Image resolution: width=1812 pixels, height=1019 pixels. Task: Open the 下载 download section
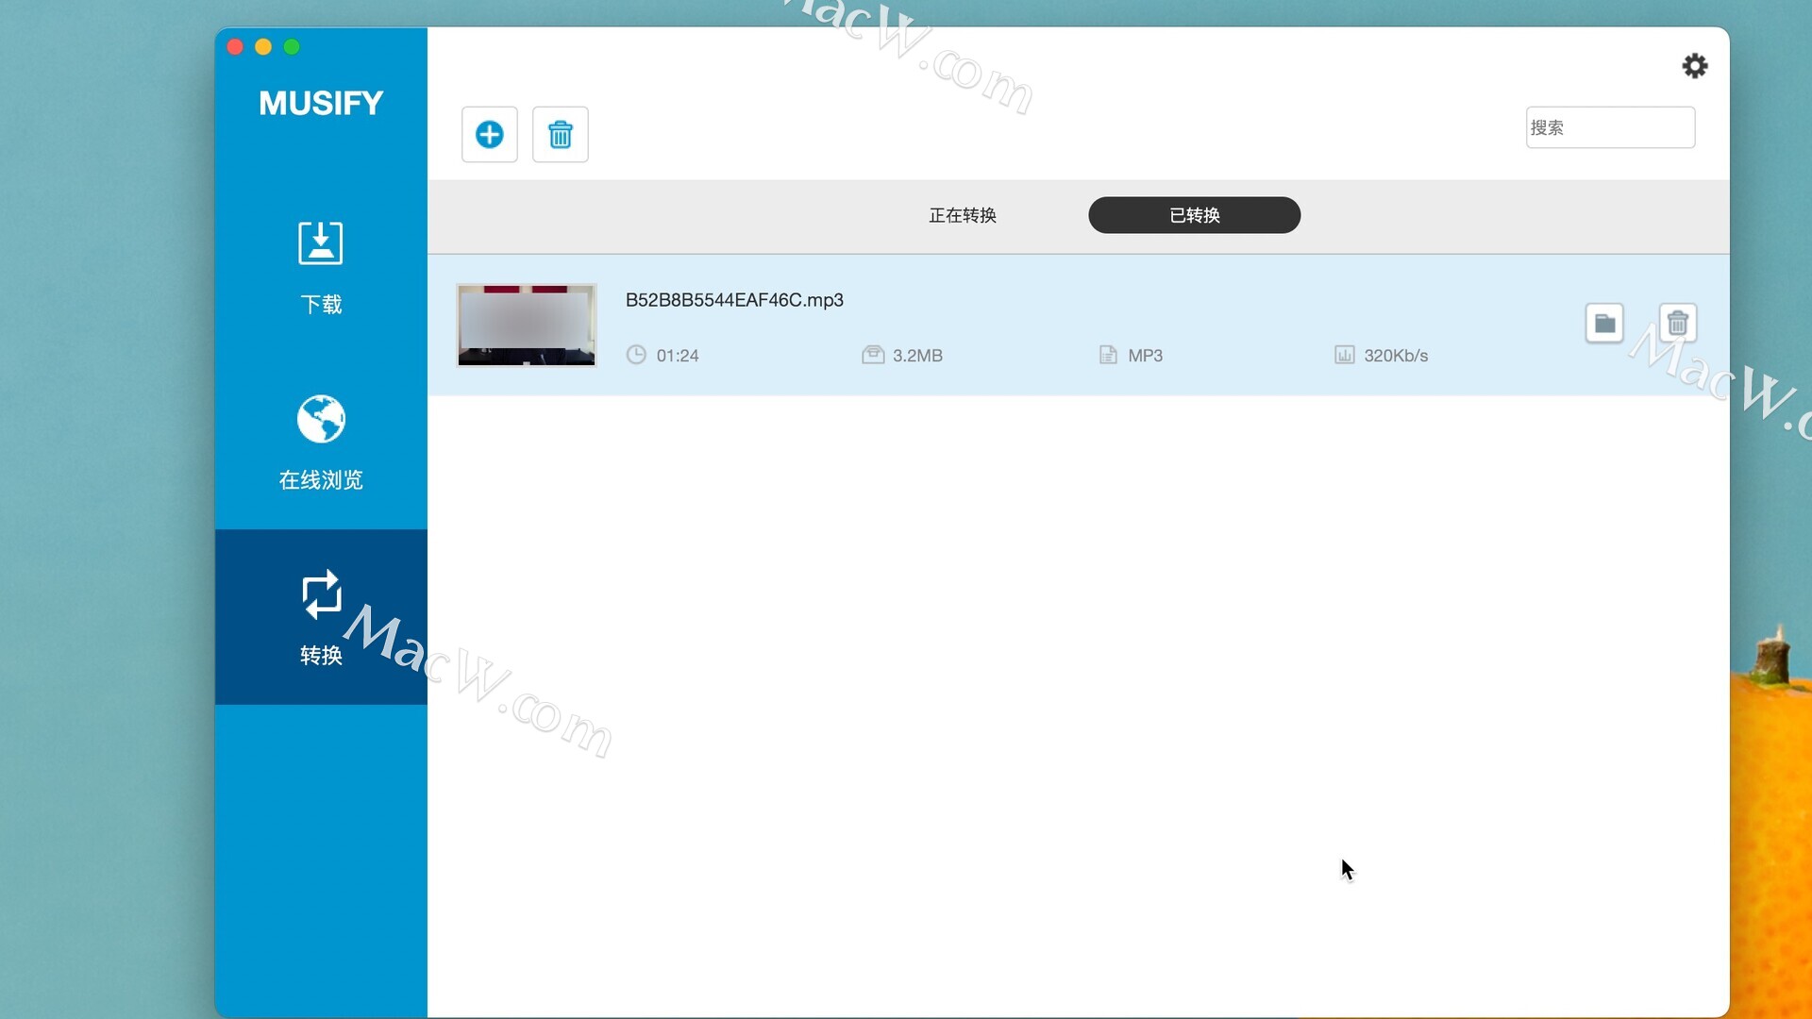tap(321, 267)
